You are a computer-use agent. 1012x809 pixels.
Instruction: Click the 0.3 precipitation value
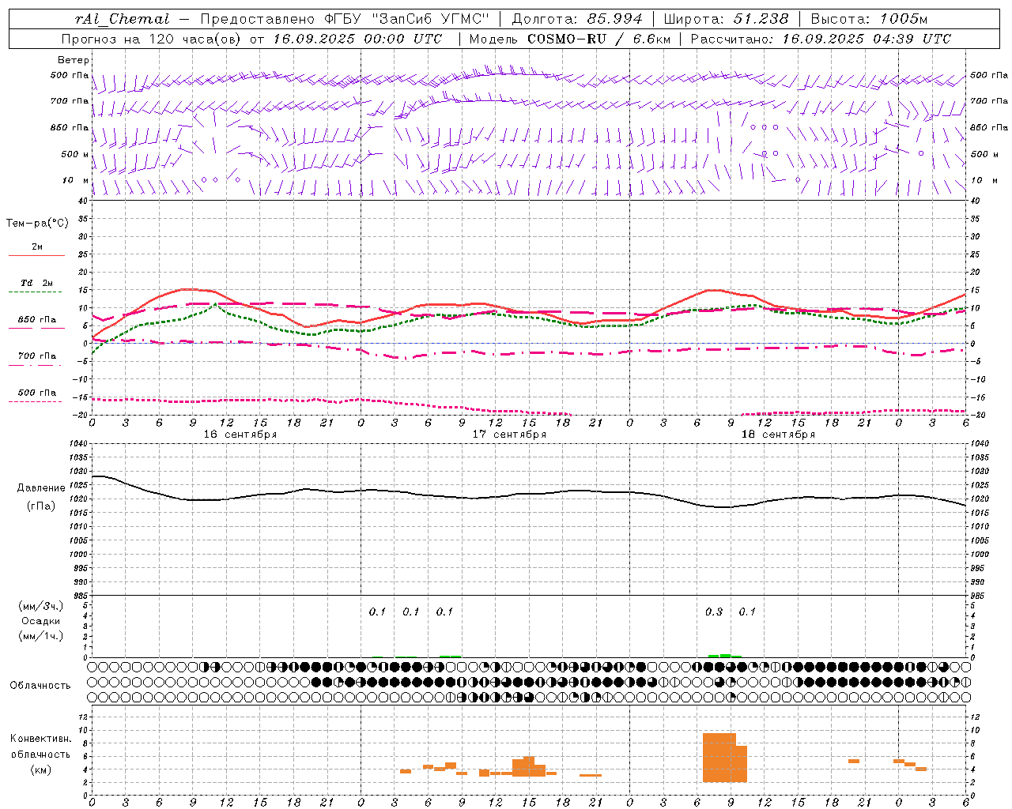714,611
